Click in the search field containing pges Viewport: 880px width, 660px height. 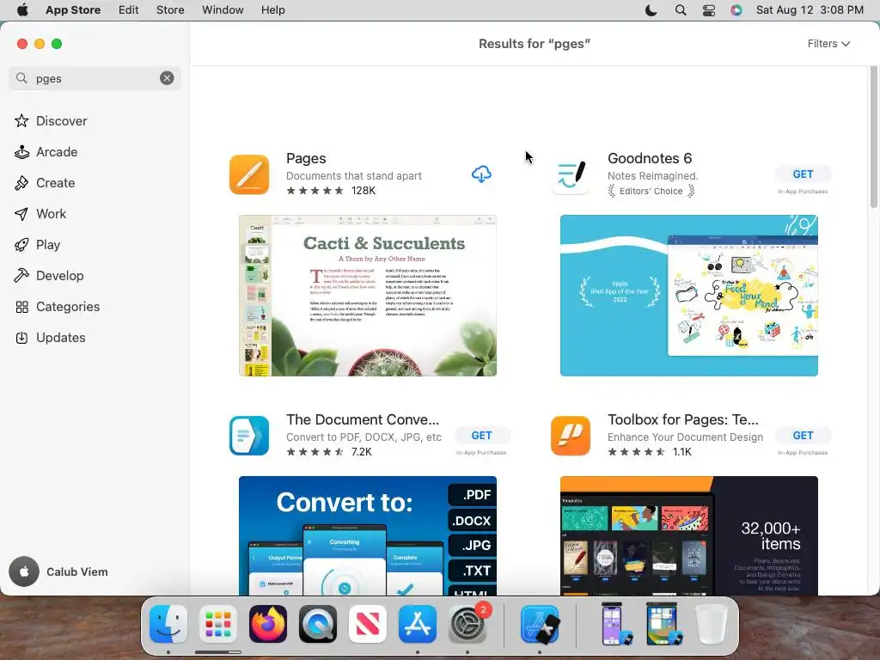[95, 78]
